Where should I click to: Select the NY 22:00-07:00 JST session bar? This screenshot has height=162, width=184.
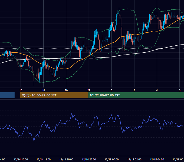click(136, 95)
